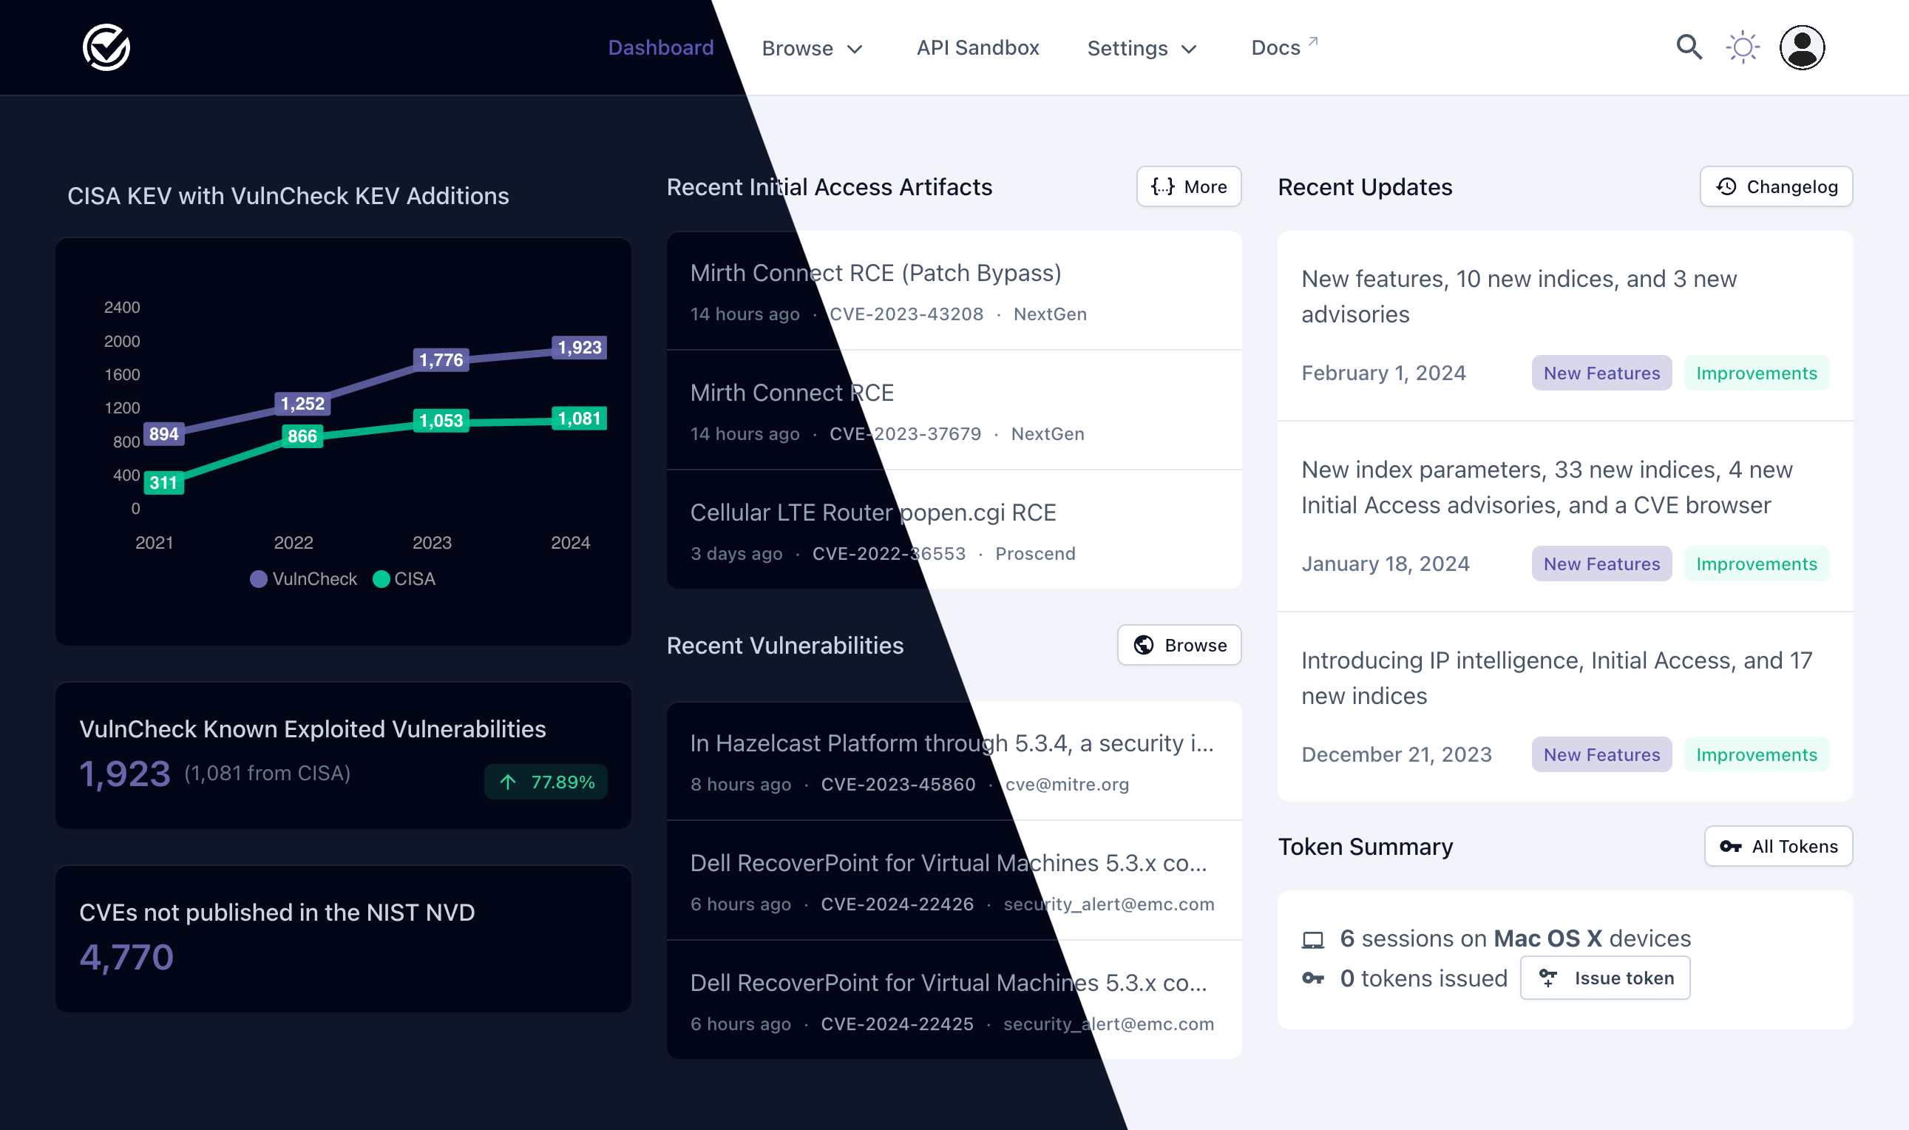Screen dimensions: 1909x1130
Task: Click the key icon beside tokens issued
Action: coord(1313,978)
